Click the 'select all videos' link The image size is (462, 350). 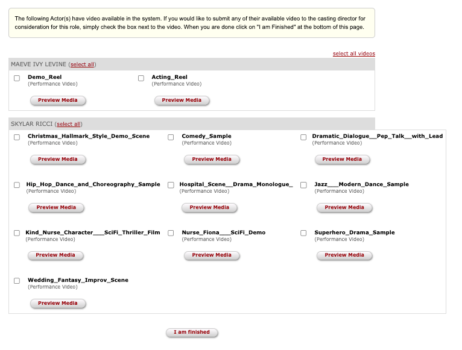(354, 54)
